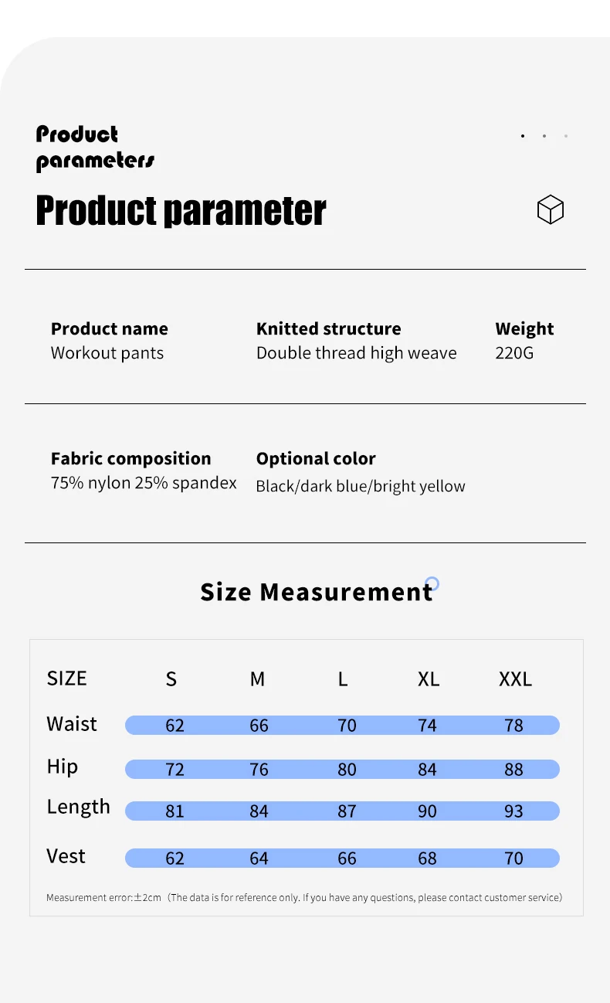Click the lightest third pagination dot
The width and height of the screenshot is (610, 1003).
[x=566, y=136]
